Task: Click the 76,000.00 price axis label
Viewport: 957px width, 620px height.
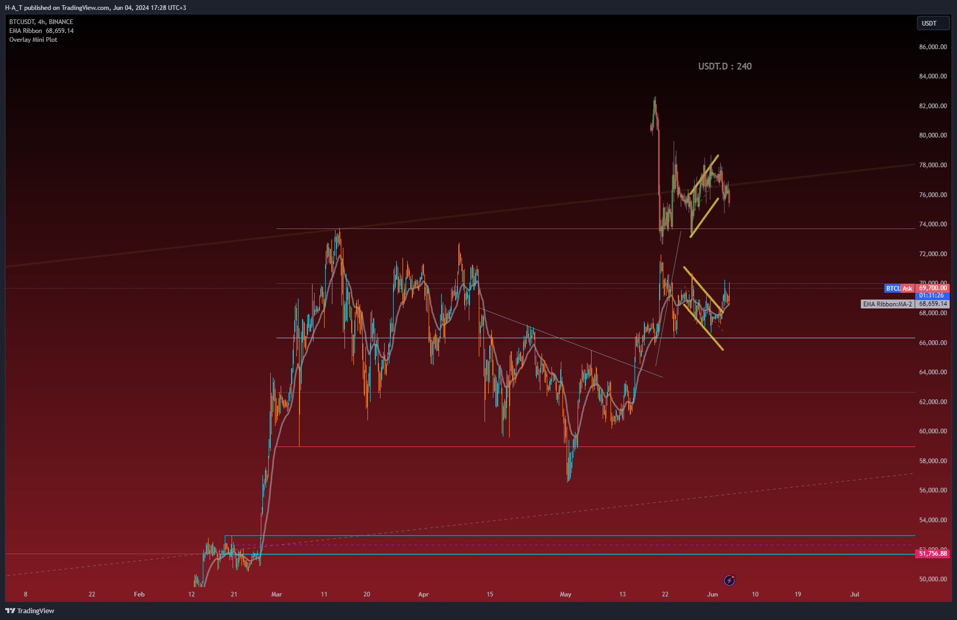Action: pos(933,195)
